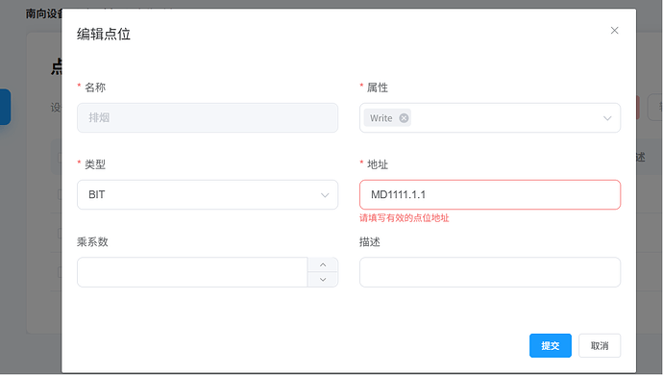Select the BIT type combo box

coord(208,194)
